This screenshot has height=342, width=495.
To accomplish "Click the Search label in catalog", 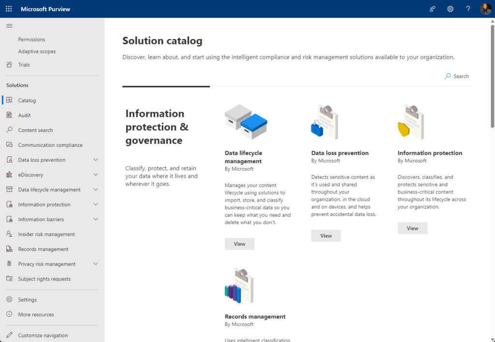I will click(x=461, y=76).
